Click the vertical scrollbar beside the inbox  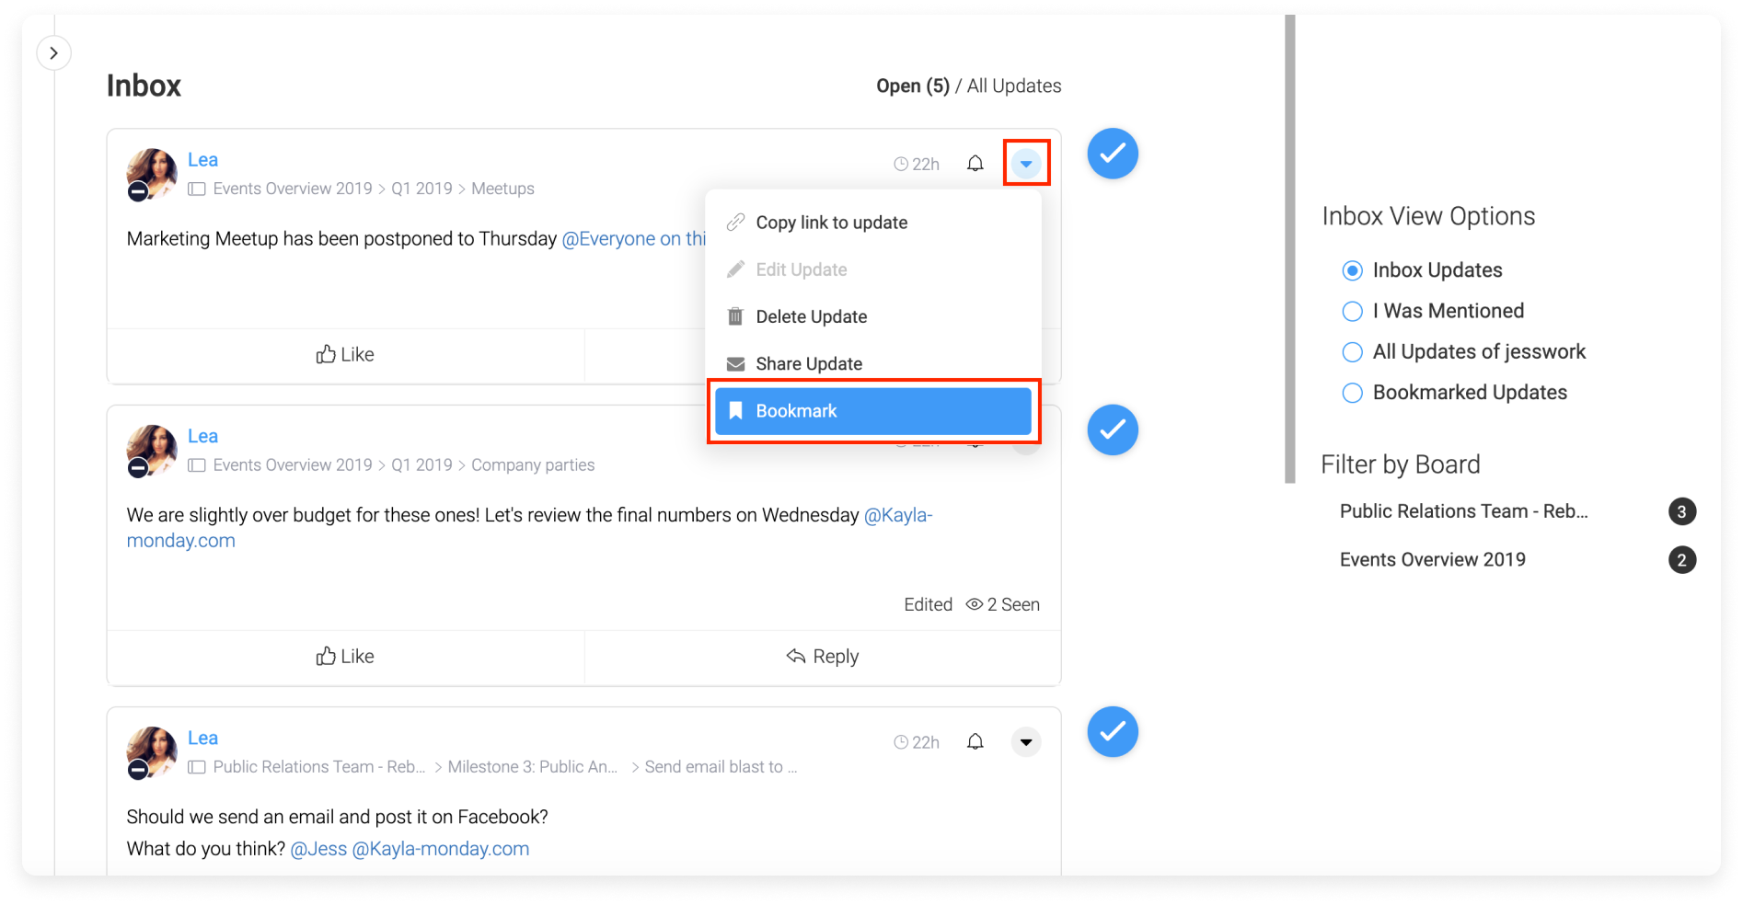coord(1289,248)
